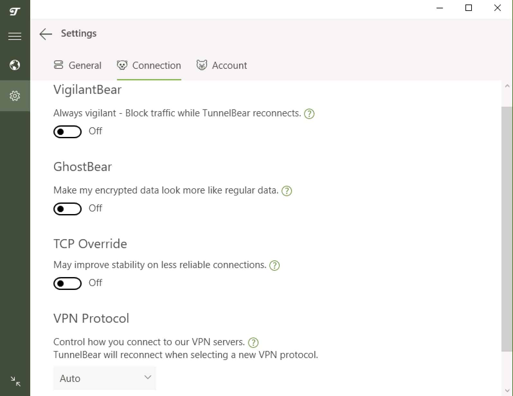Open GhostBear help question mark icon
The height and width of the screenshot is (396, 513).
coord(287,191)
